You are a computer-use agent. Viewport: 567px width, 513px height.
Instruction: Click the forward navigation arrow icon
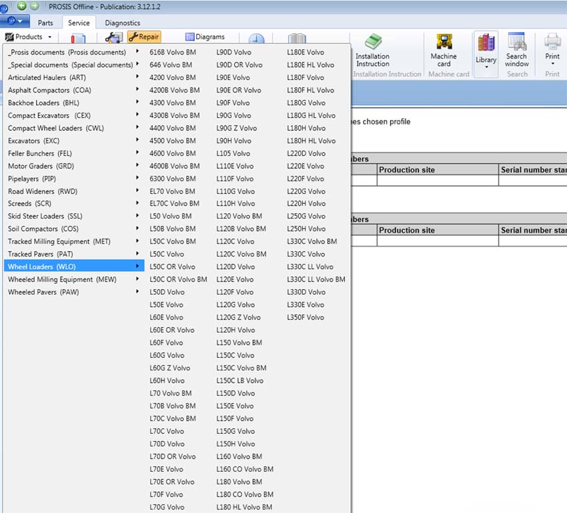click(x=34, y=5)
